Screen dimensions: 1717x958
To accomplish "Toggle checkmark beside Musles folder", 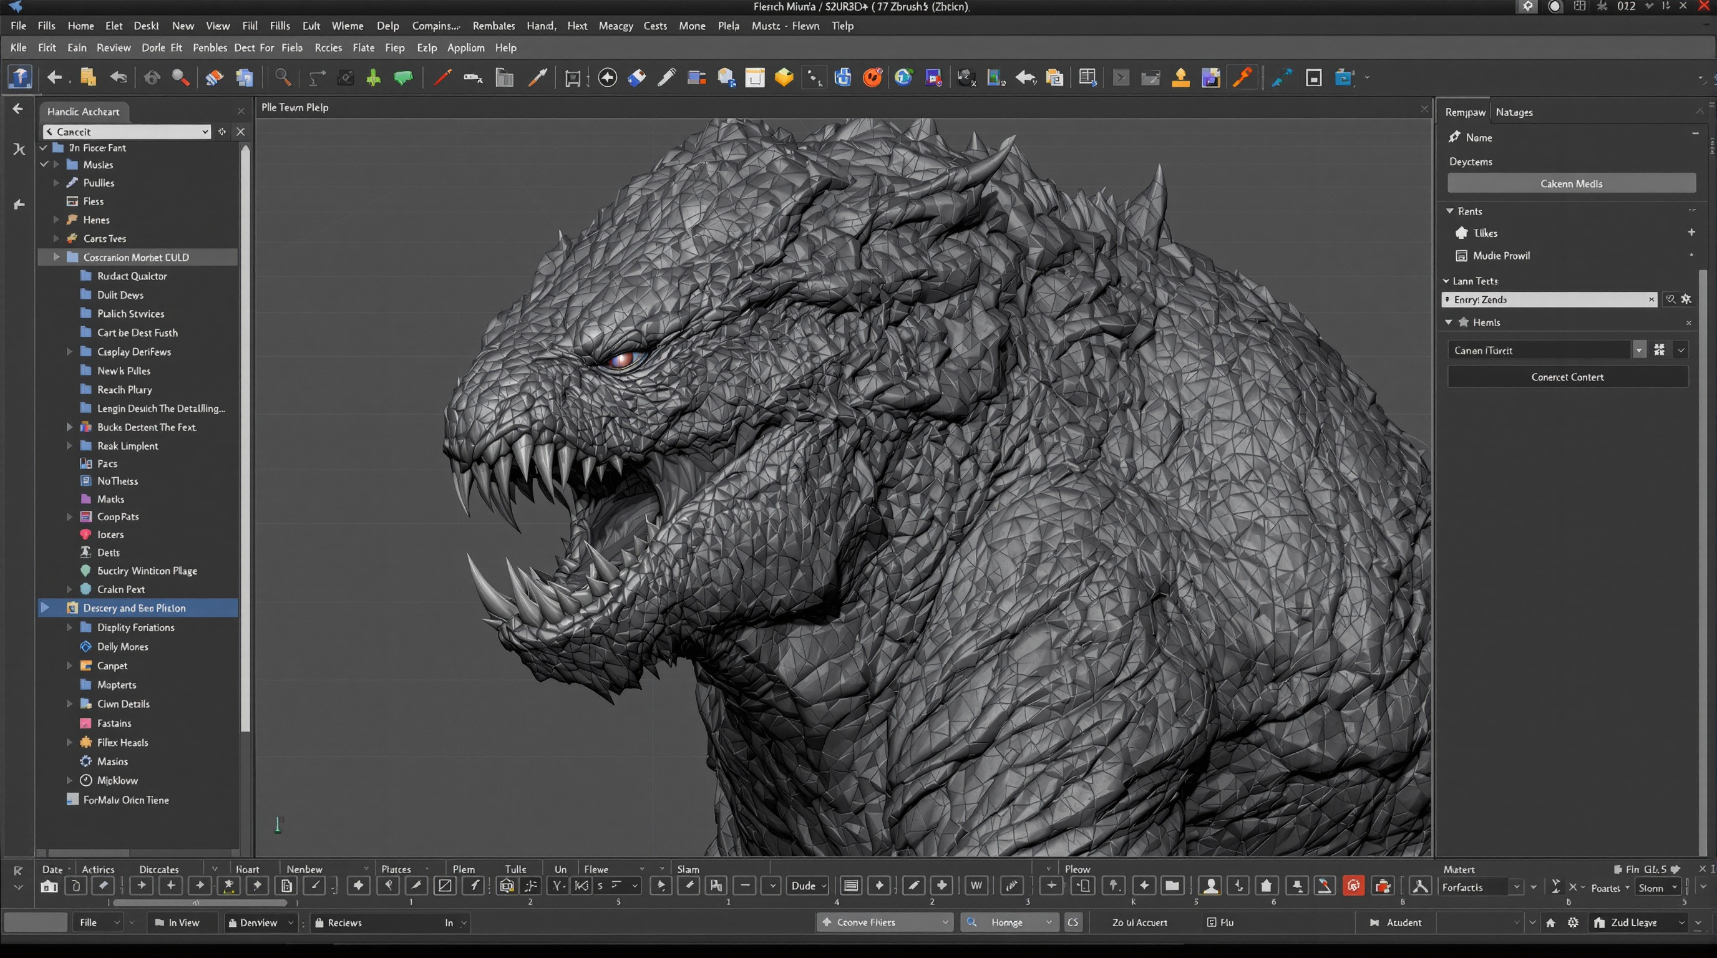I will pos(44,165).
